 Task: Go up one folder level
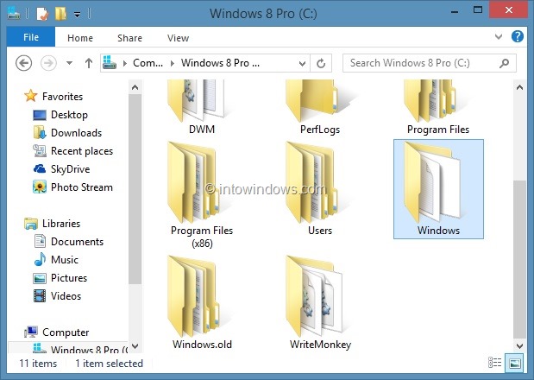[89, 63]
